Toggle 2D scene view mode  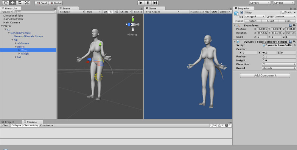[105, 12]
